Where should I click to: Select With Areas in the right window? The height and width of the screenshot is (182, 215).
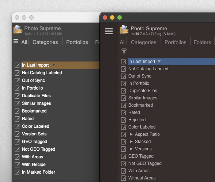click(x=139, y=171)
